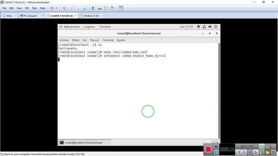This screenshot has width=278, height=156.
Task: Open the Tabs menu in VMware
Action: coord(34,8)
